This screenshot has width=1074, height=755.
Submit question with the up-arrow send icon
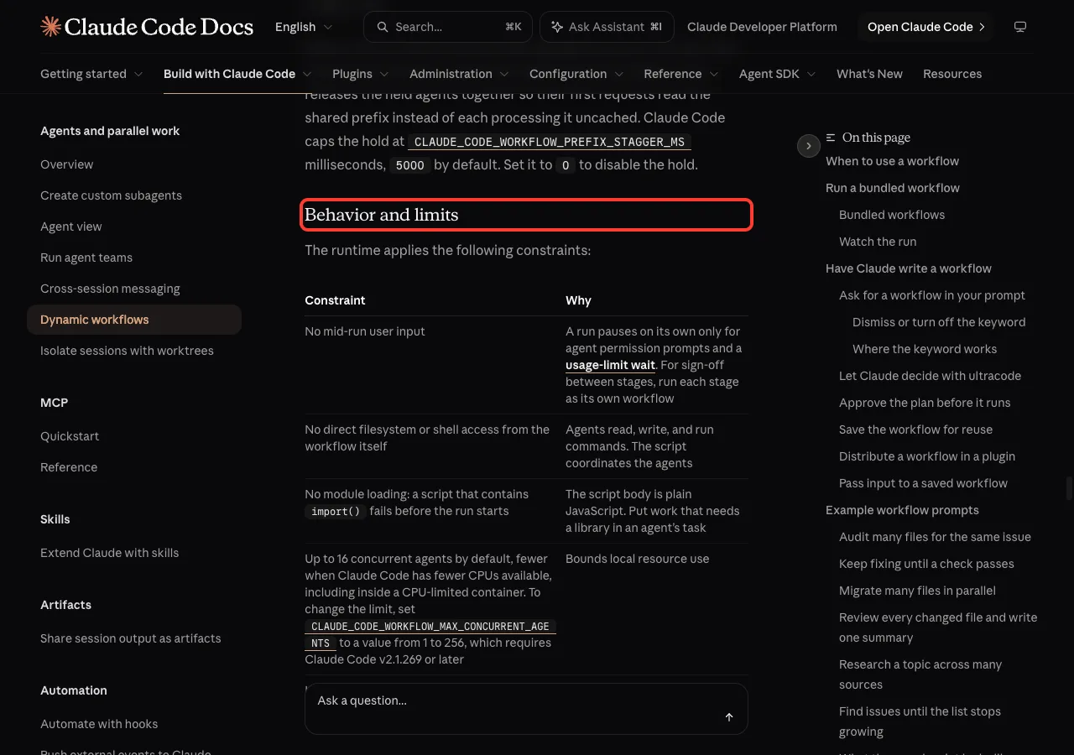point(729,717)
